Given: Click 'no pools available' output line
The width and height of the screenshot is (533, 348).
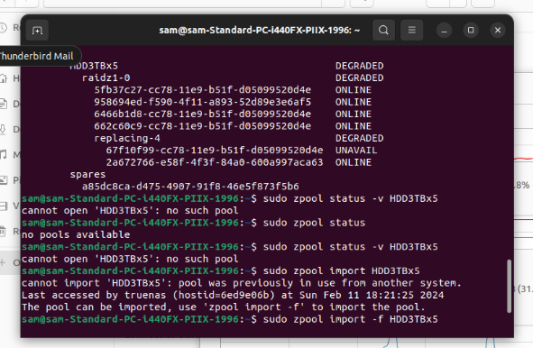Looking at the screenshot, I should [76, 234].
